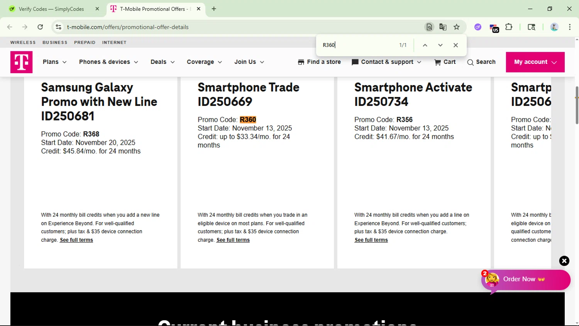Open See full terms for Smartphone Trade

click(233, 240)
